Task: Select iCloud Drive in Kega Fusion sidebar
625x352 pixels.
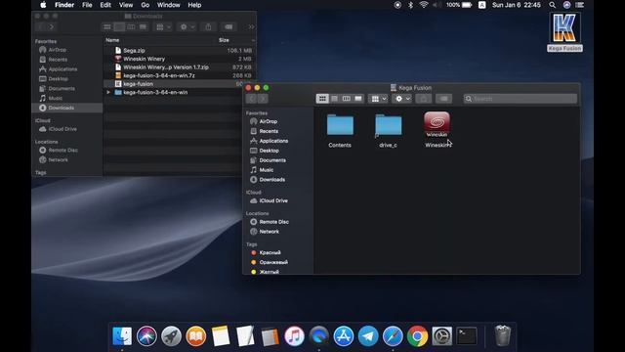Action: (273, 200)
